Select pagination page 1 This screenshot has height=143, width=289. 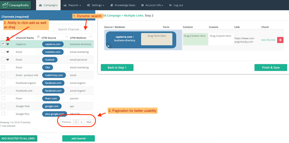(x=76, y=122)
